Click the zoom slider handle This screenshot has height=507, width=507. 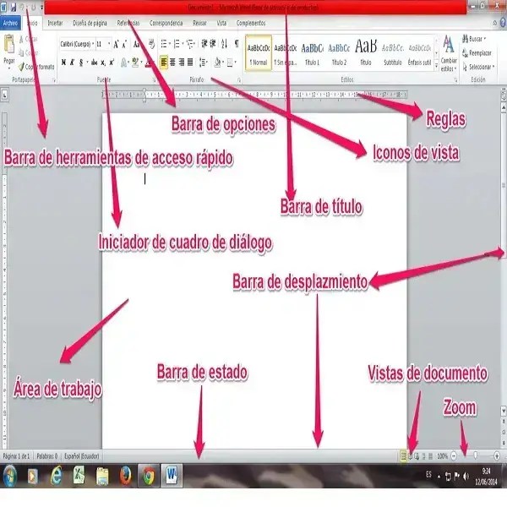point(476,455)
